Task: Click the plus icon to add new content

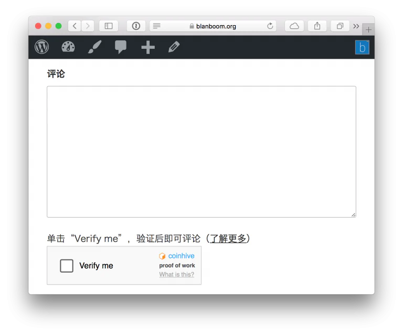Action: click(x=148, y=47)
